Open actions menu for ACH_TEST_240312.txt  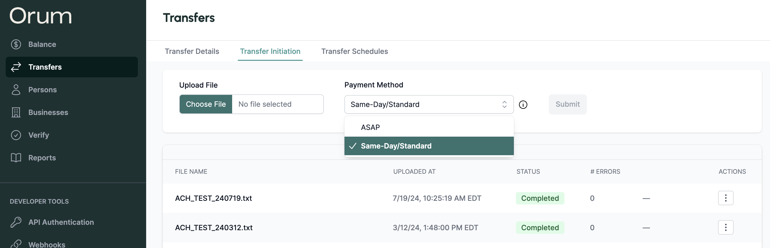click(726, 227)
